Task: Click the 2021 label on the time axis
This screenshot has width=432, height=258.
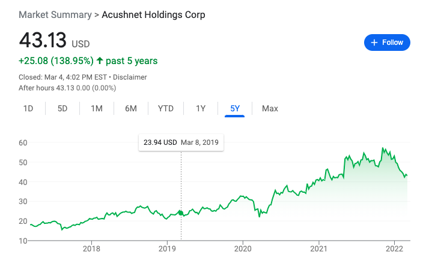Action: tap(318, 249)
